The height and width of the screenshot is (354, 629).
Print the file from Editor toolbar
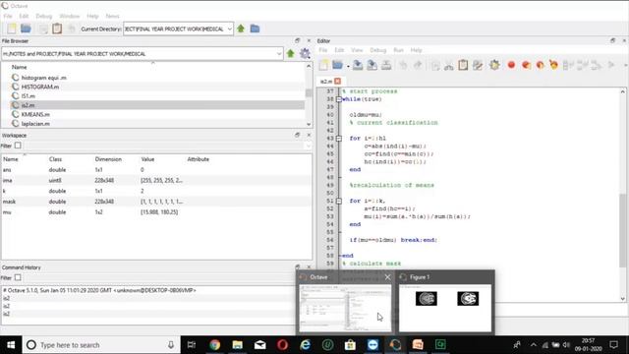pyautogui.click(x=386, y=65)
